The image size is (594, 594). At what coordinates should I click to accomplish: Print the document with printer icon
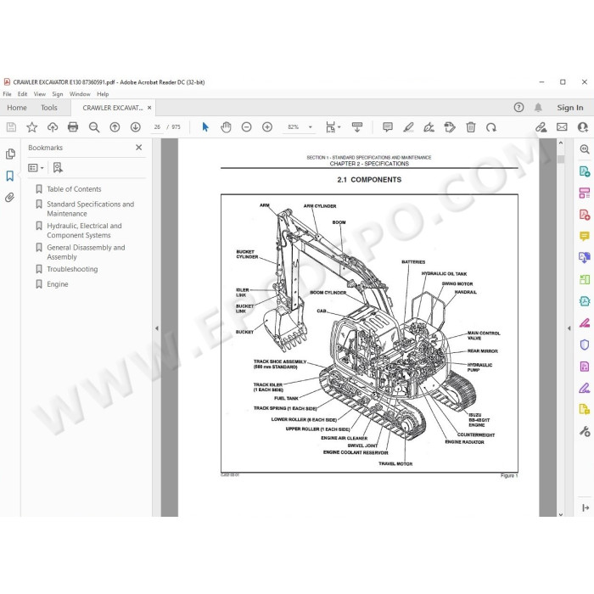tap(73, 127)
